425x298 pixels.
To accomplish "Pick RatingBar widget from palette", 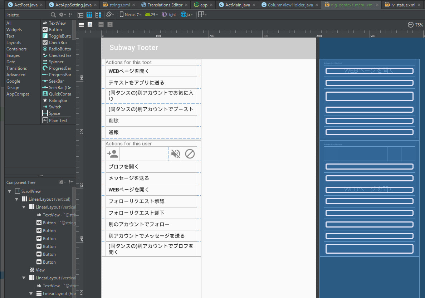I will pos(57,100).
